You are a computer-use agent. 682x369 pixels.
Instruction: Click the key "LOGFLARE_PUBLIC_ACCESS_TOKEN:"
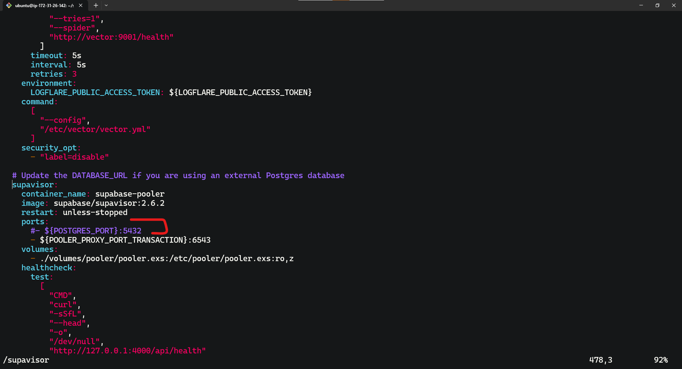tap(97, 93)
